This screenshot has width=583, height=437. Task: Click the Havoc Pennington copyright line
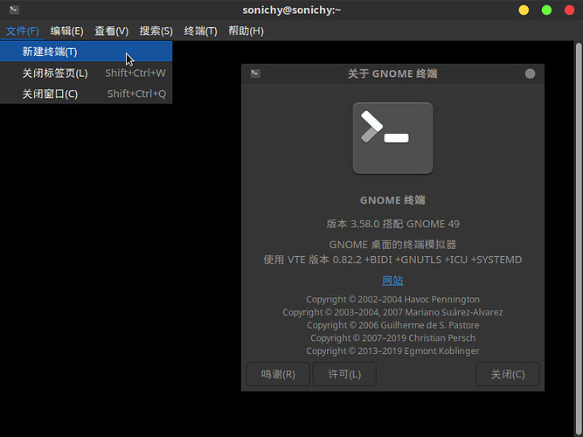coord(392,300)
